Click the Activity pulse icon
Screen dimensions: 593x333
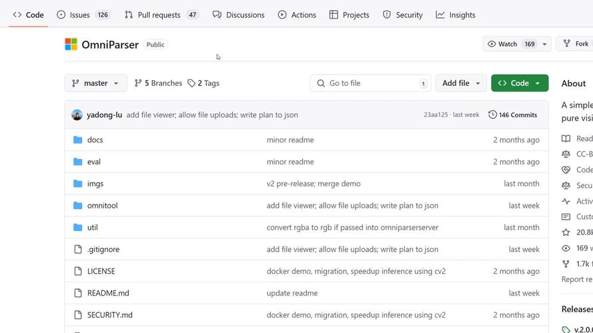coord(566,201)
